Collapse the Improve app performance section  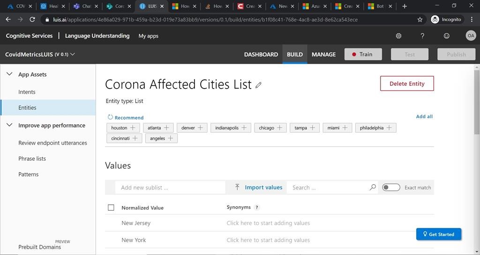point(9,125)
